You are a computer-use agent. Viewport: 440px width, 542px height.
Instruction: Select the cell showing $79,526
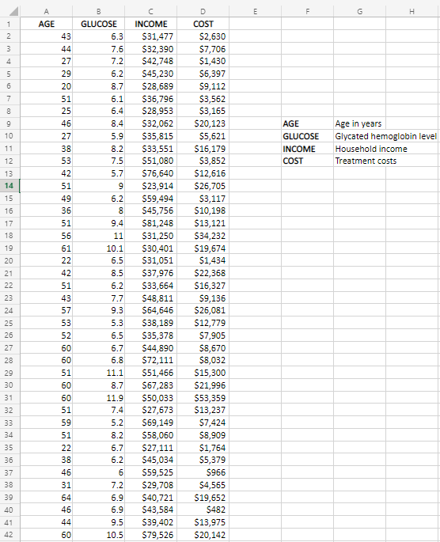point(150,535)
